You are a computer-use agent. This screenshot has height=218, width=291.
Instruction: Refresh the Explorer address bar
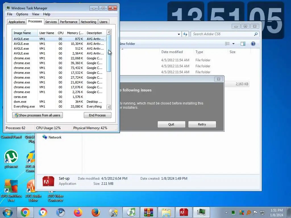tap(185, 34)
